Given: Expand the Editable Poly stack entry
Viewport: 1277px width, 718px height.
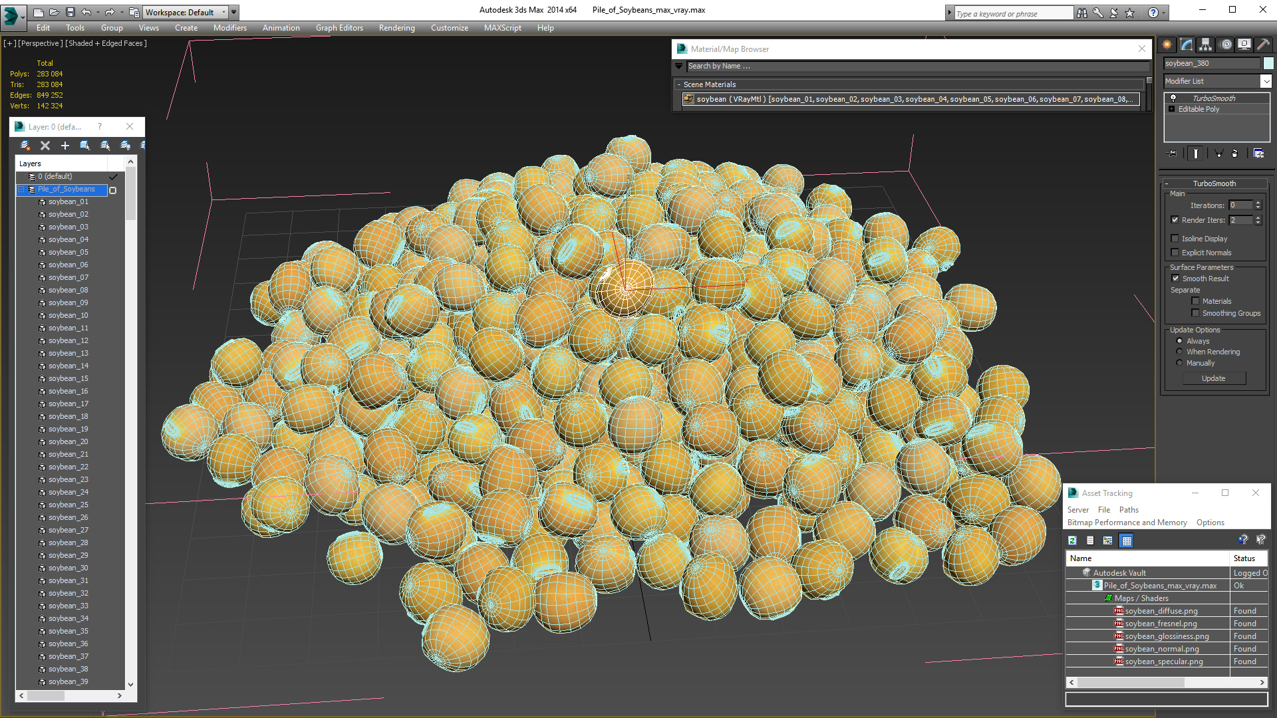Looking at the screenshot, I should click(1172, 109).
